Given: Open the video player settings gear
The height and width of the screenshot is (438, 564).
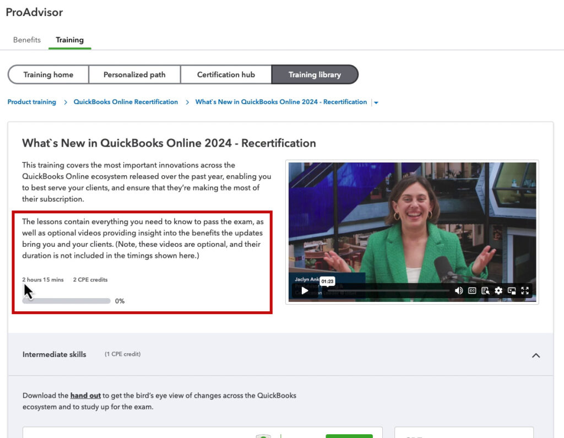Looking at the screenshot, I should pyautogui.click(x=499, y=290).
